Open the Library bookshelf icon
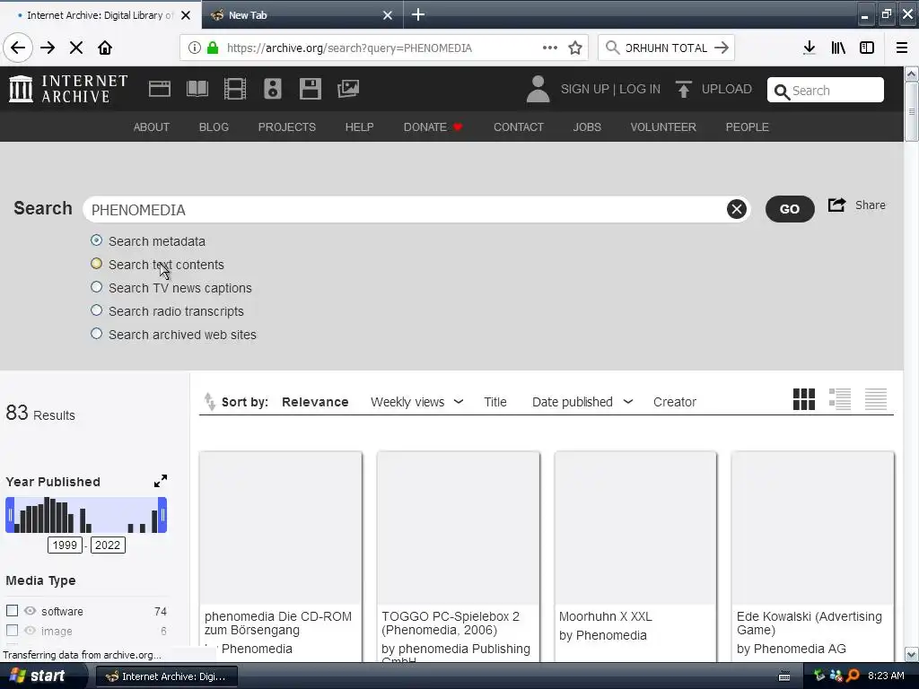The width and height of the screenshot is (919, 689). 838,48
